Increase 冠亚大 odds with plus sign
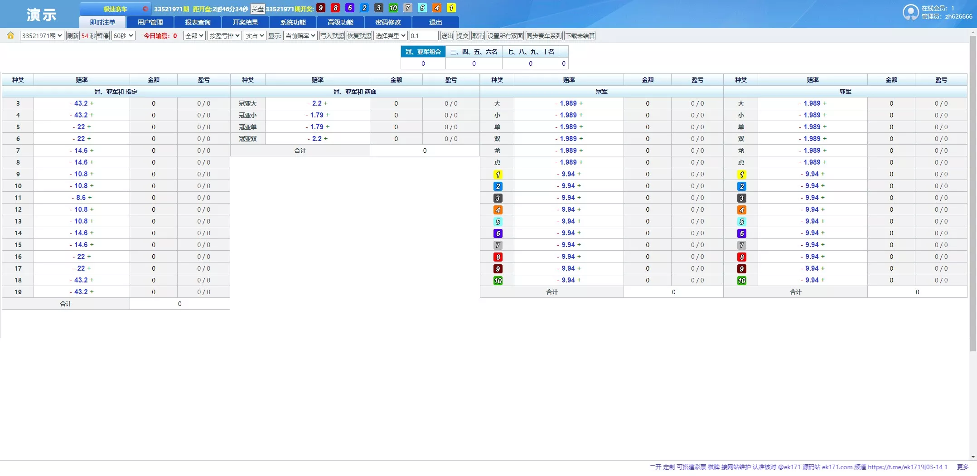Screen dimensions: 977x476 pyautogui.click(x=325, y=103)
